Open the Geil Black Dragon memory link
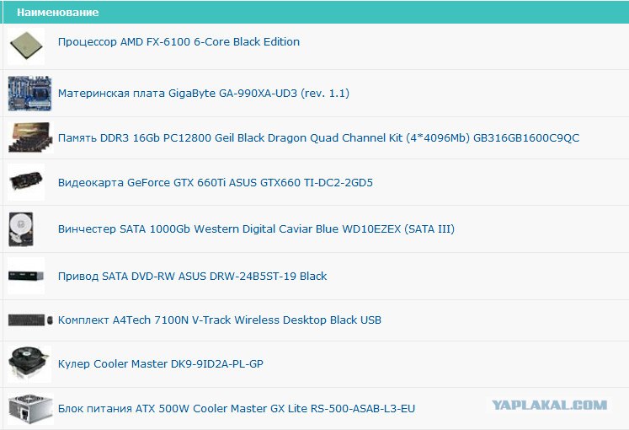The image size is (629, 430). pyautogui.click(x=318, y=138)
